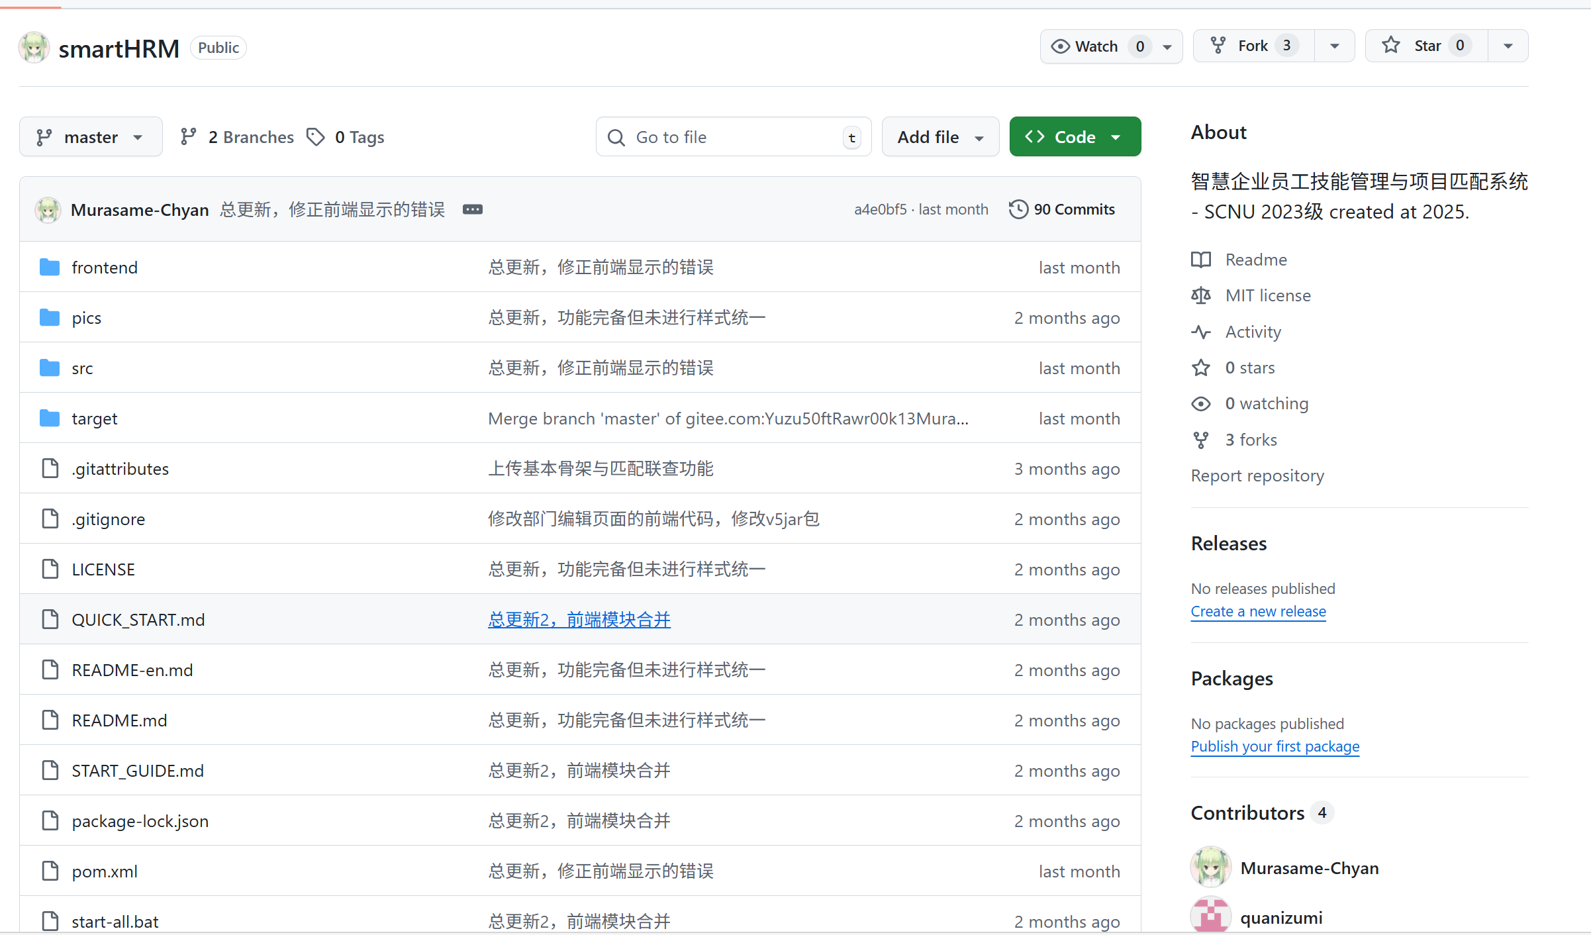Open the commit a4e0bf5 hash link
This screenshot has height=935, width=1591.
880,209
